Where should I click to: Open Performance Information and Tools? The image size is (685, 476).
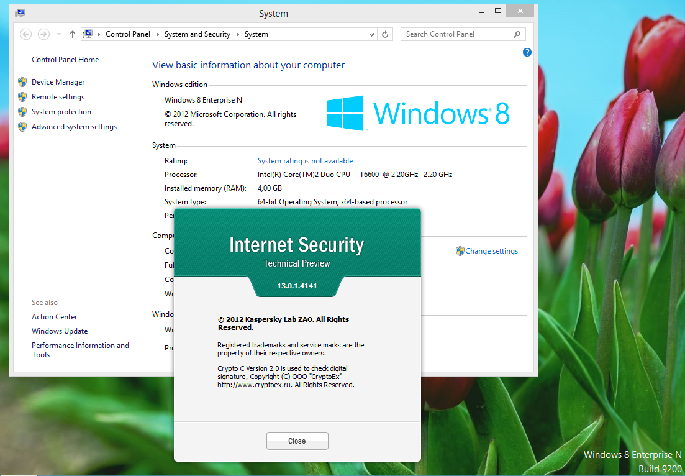point(80,350)
